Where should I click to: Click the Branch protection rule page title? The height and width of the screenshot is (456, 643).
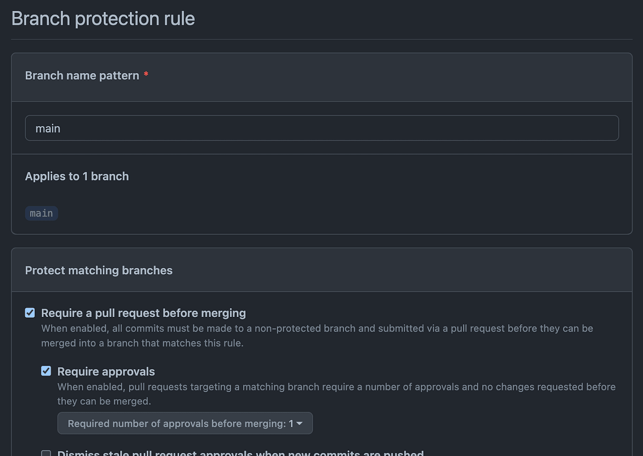pyautogui.click(x=103, y=19)
